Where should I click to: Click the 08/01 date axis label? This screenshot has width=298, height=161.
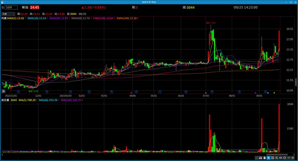[x=232, y=96]
